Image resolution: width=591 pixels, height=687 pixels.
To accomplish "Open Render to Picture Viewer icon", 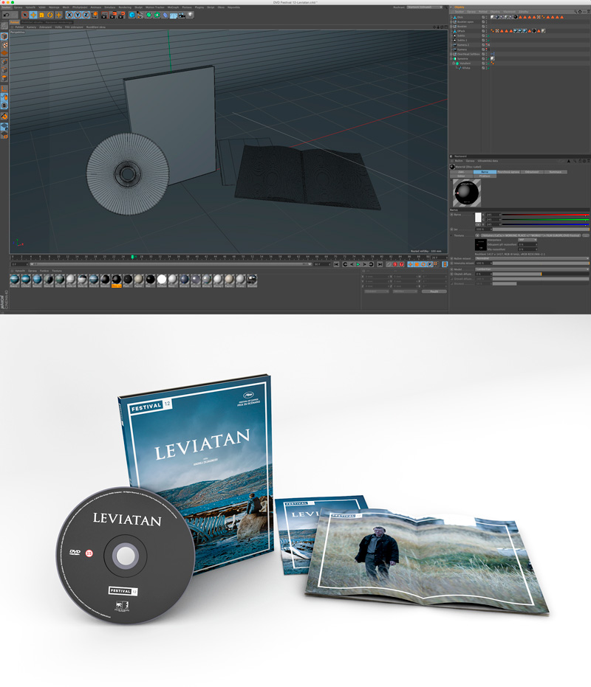I will 113,15.
